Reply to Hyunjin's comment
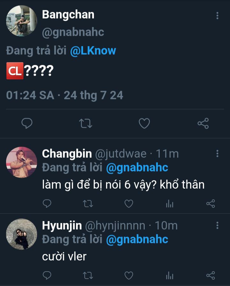230x286 pixels. (47, 275)
